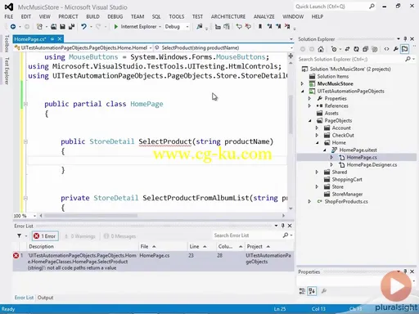This screenshot has height=314, width=419.
Task: Toggle Preview Selected Items in Solution Explorer
Action: pyautogui.click(x=405, y=49)
